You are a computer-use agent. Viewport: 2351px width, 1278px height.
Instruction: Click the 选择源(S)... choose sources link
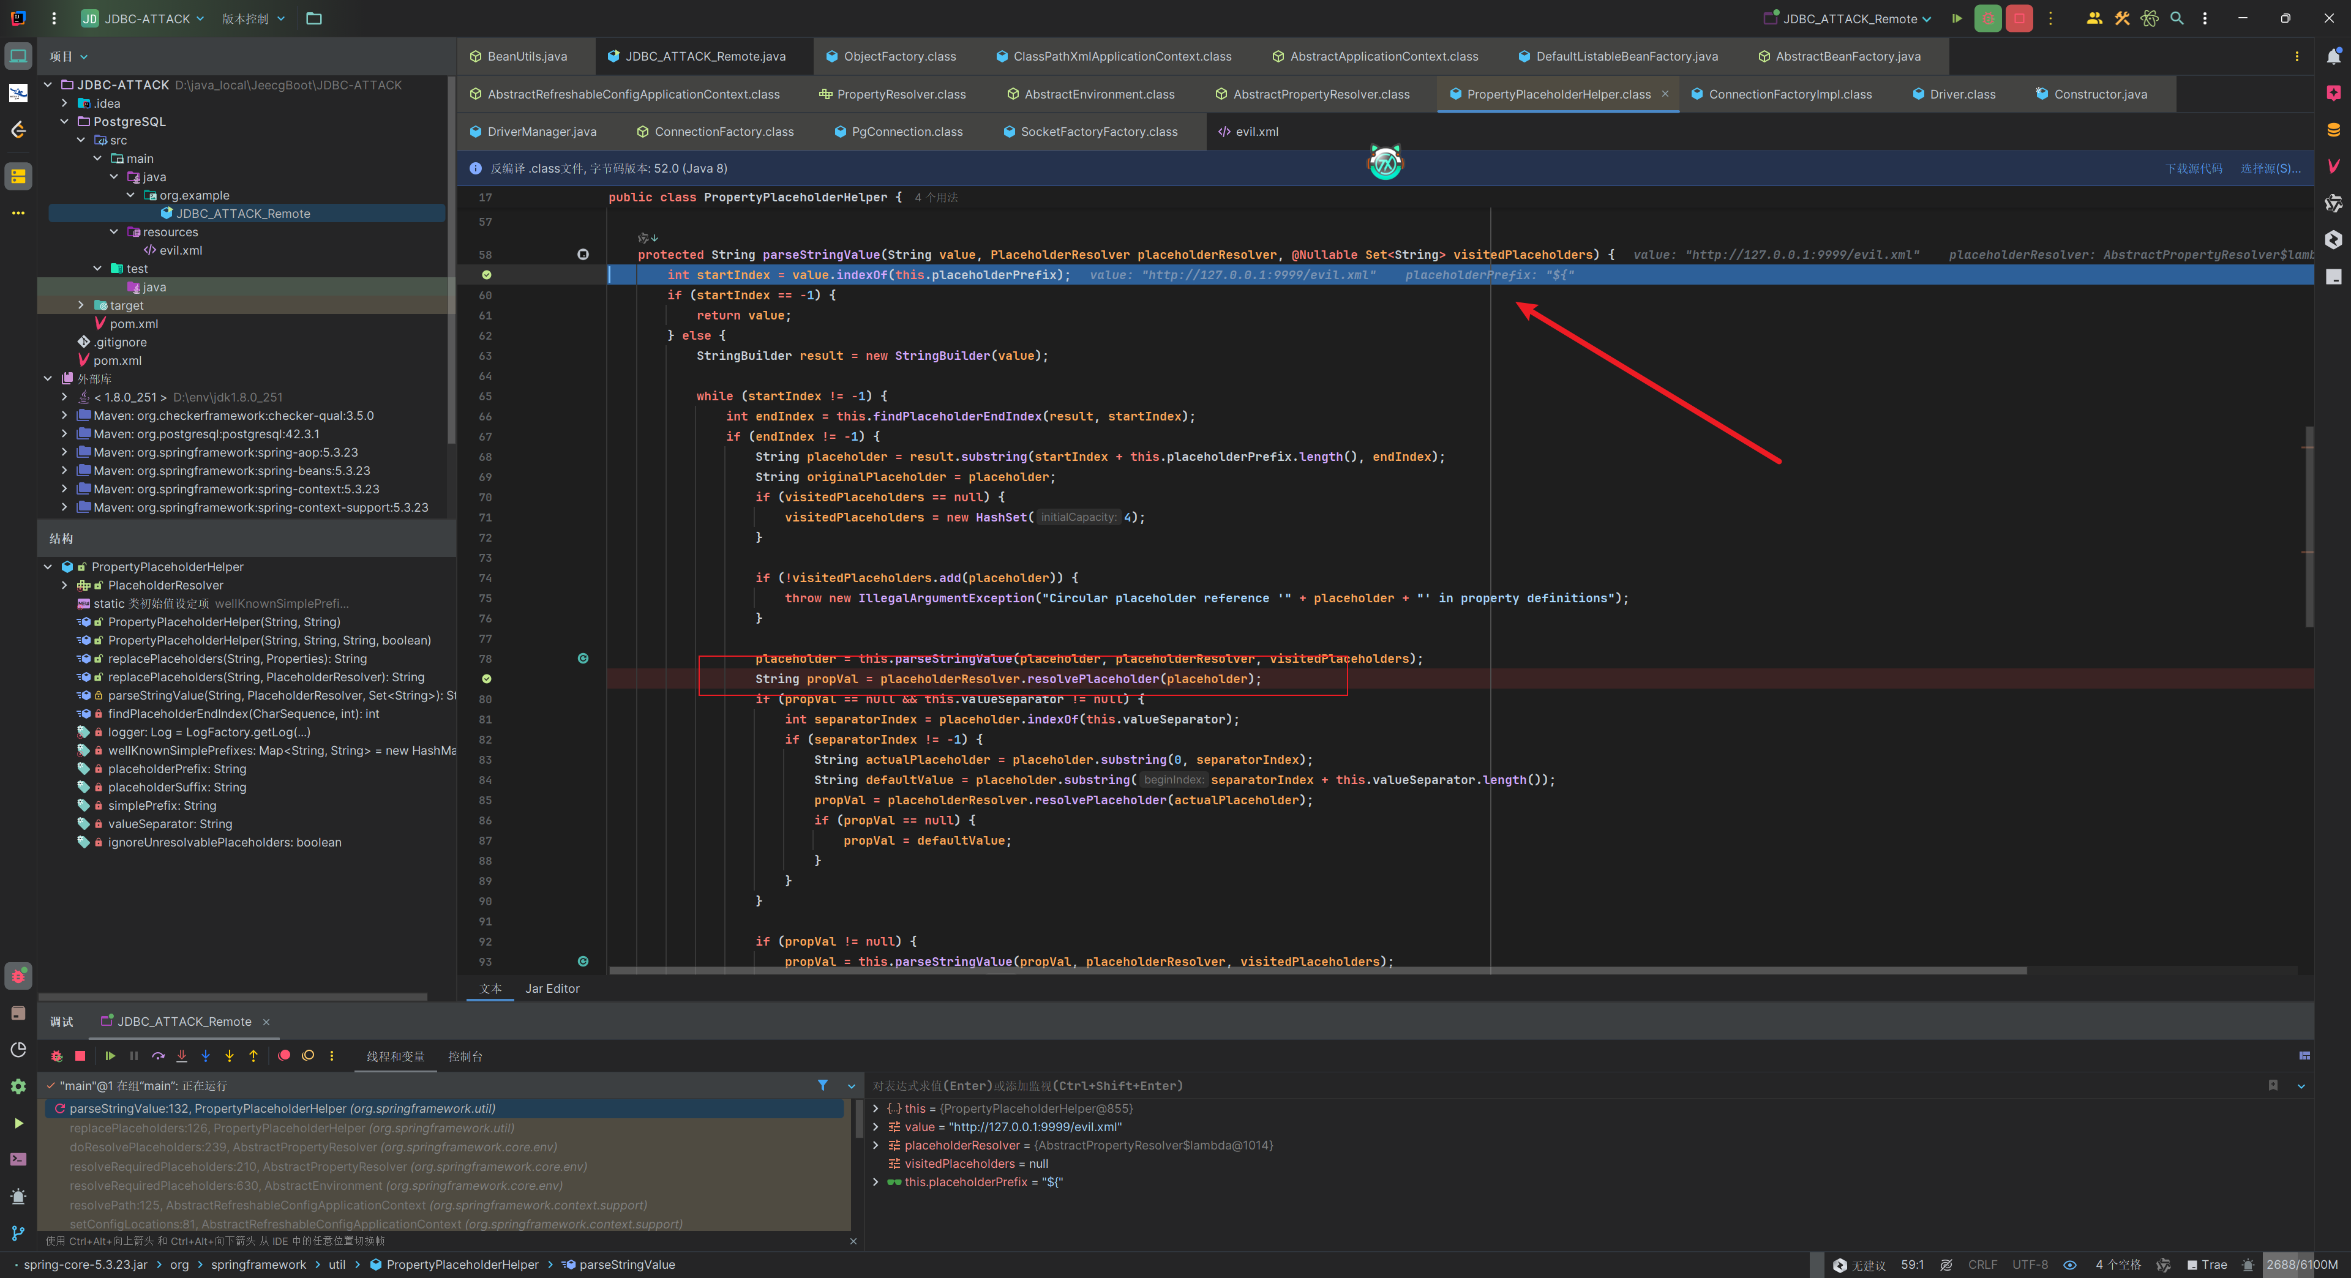point(2270,168)
